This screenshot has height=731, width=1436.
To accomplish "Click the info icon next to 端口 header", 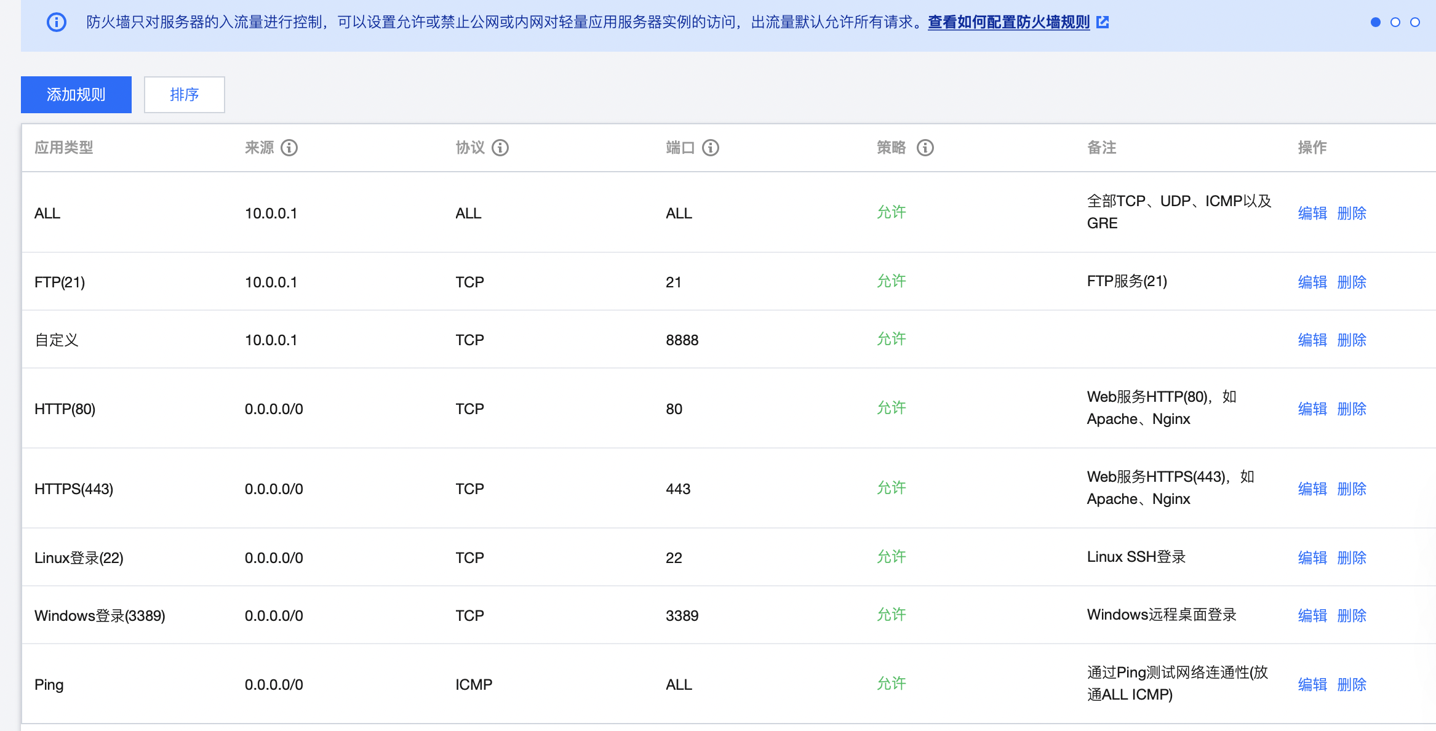I will click(x=711, y=148).
